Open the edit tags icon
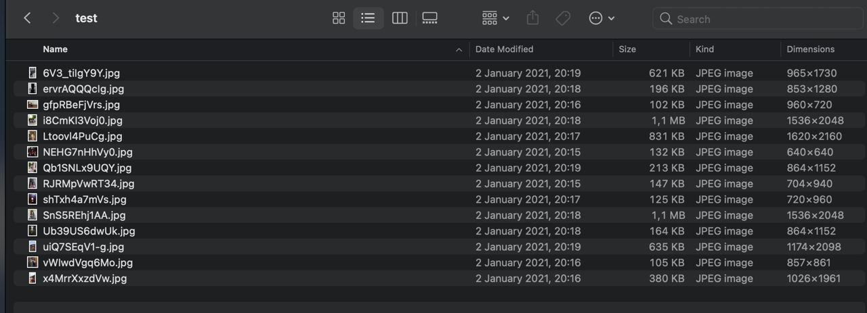The width and height of the screenshot is (867, 313). (563, 18)
